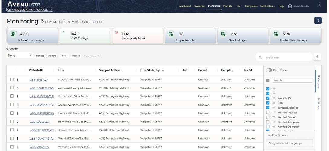Sort by Website ID column header
Viewport: 329px width, 151px height.
click(x=36, y=70)
